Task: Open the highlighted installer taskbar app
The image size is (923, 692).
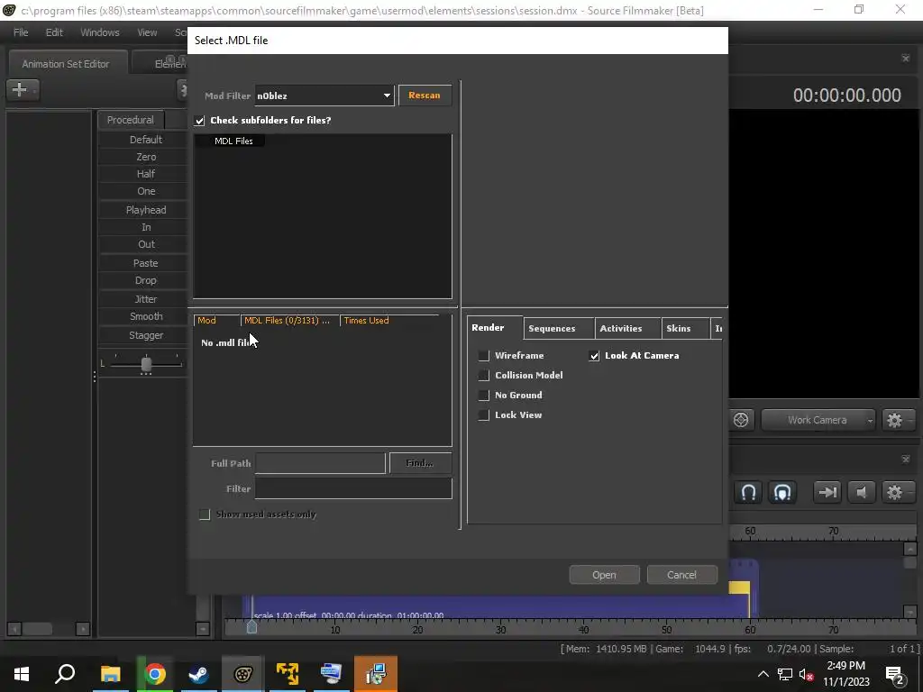Action: pyautogui.click(x=376, y=674)
